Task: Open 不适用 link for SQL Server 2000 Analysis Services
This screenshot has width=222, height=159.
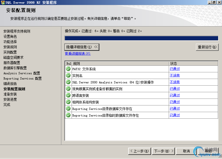Action: point(175,82)
